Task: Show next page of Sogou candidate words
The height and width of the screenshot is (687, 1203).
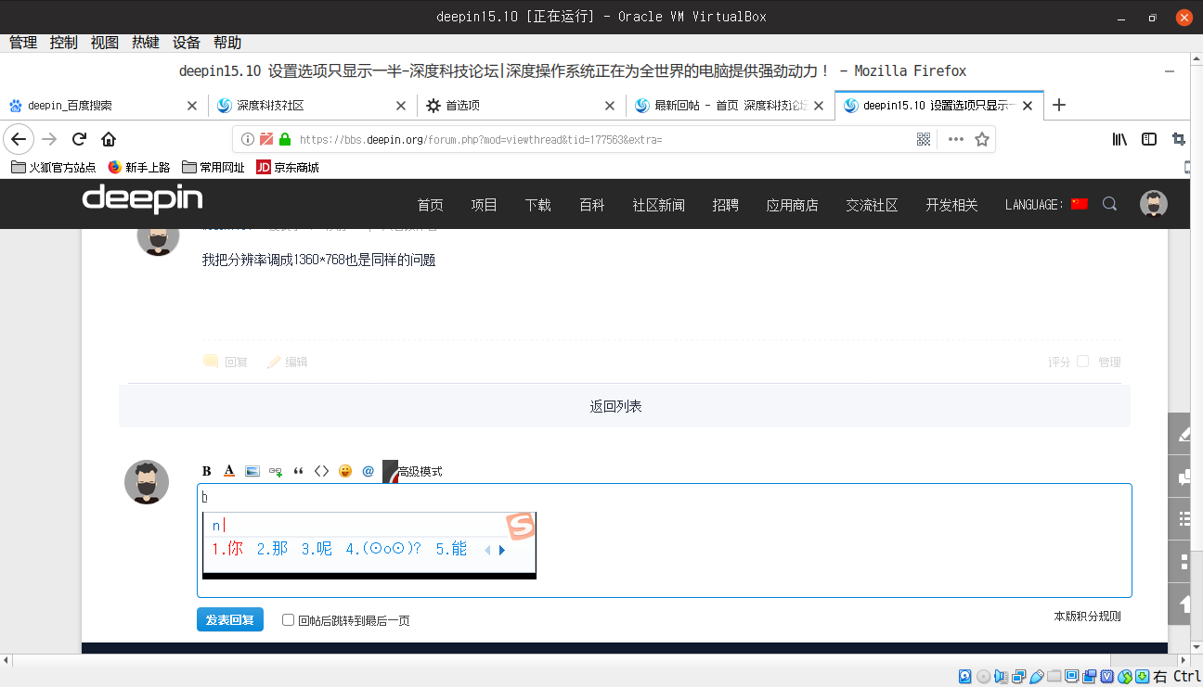Action: [x=501, y=549]
